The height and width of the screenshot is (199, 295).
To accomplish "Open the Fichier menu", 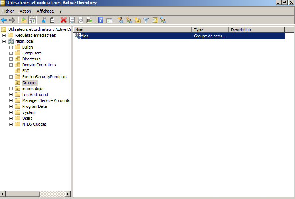I will (8, 11).
